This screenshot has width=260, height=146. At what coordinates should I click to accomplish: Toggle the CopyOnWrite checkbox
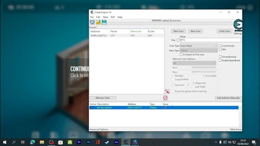[x=173, y=79]
